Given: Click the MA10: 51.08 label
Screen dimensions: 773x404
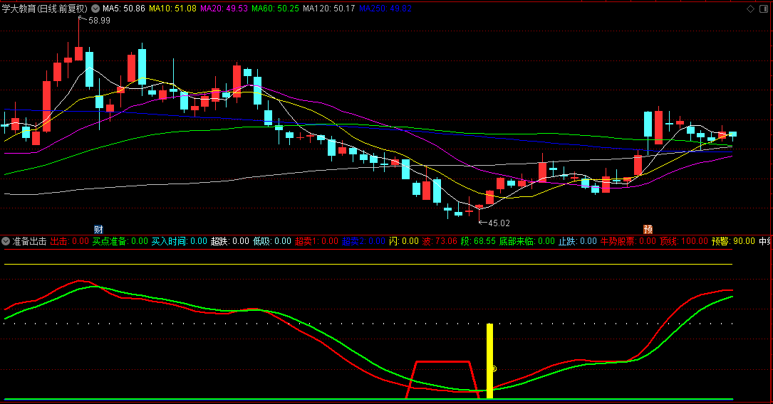Looking at the screenshot, I should pyautogui.click(x=172, y=9).
